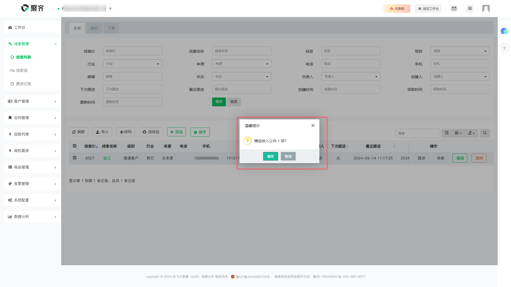Click the 刷新 refresh button

[79, 132]
